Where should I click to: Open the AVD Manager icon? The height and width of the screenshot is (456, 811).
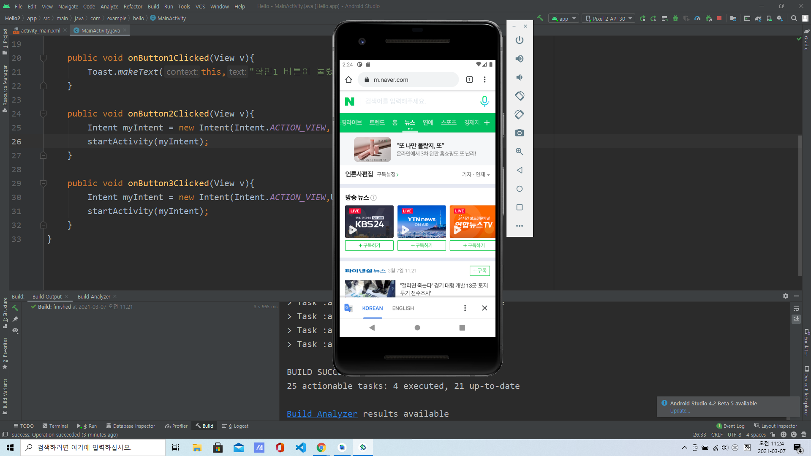(x=769, y=19)
